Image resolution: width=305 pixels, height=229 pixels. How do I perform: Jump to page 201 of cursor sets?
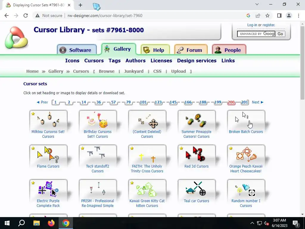(245, 102)
